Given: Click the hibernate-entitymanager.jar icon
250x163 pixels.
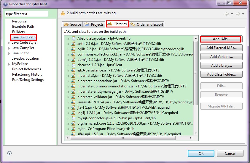Looking at the screenshot, I should [74, 92].
